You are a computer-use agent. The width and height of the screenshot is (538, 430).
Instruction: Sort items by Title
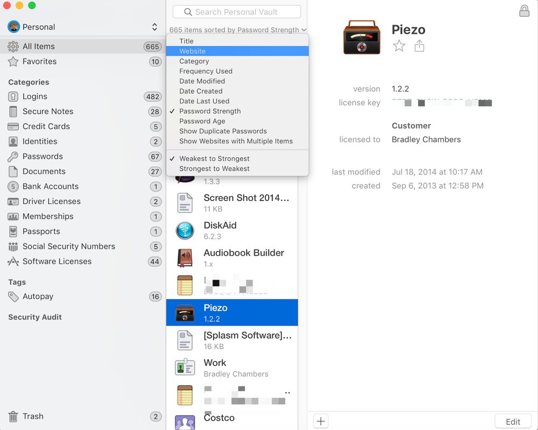237,41
